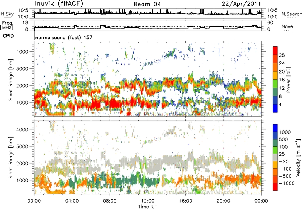Click the right '10^0' noise axis tick

pyautogui.click(x=272, y=17)
